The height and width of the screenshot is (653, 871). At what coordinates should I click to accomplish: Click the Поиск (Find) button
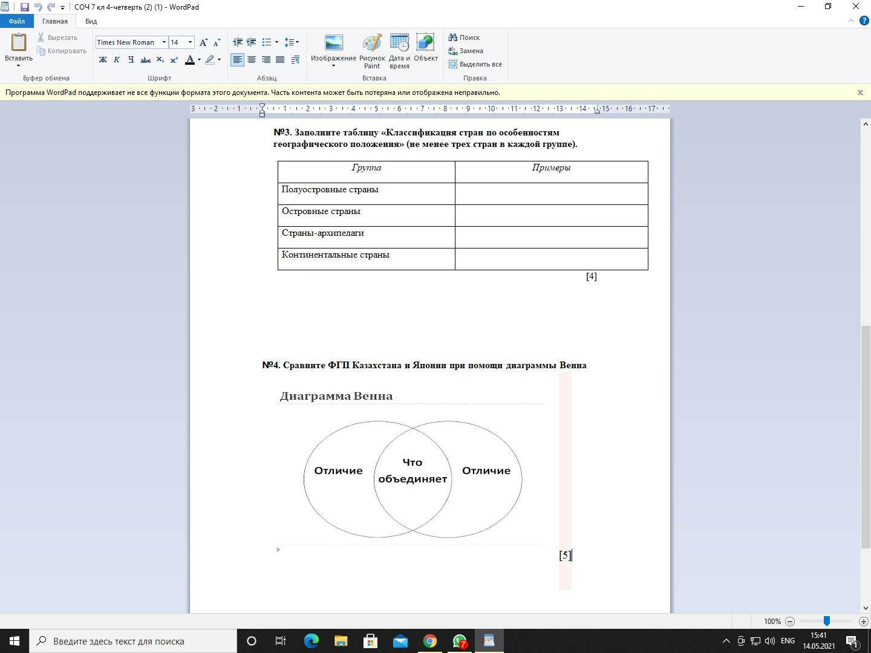click(x=464, y=37)
